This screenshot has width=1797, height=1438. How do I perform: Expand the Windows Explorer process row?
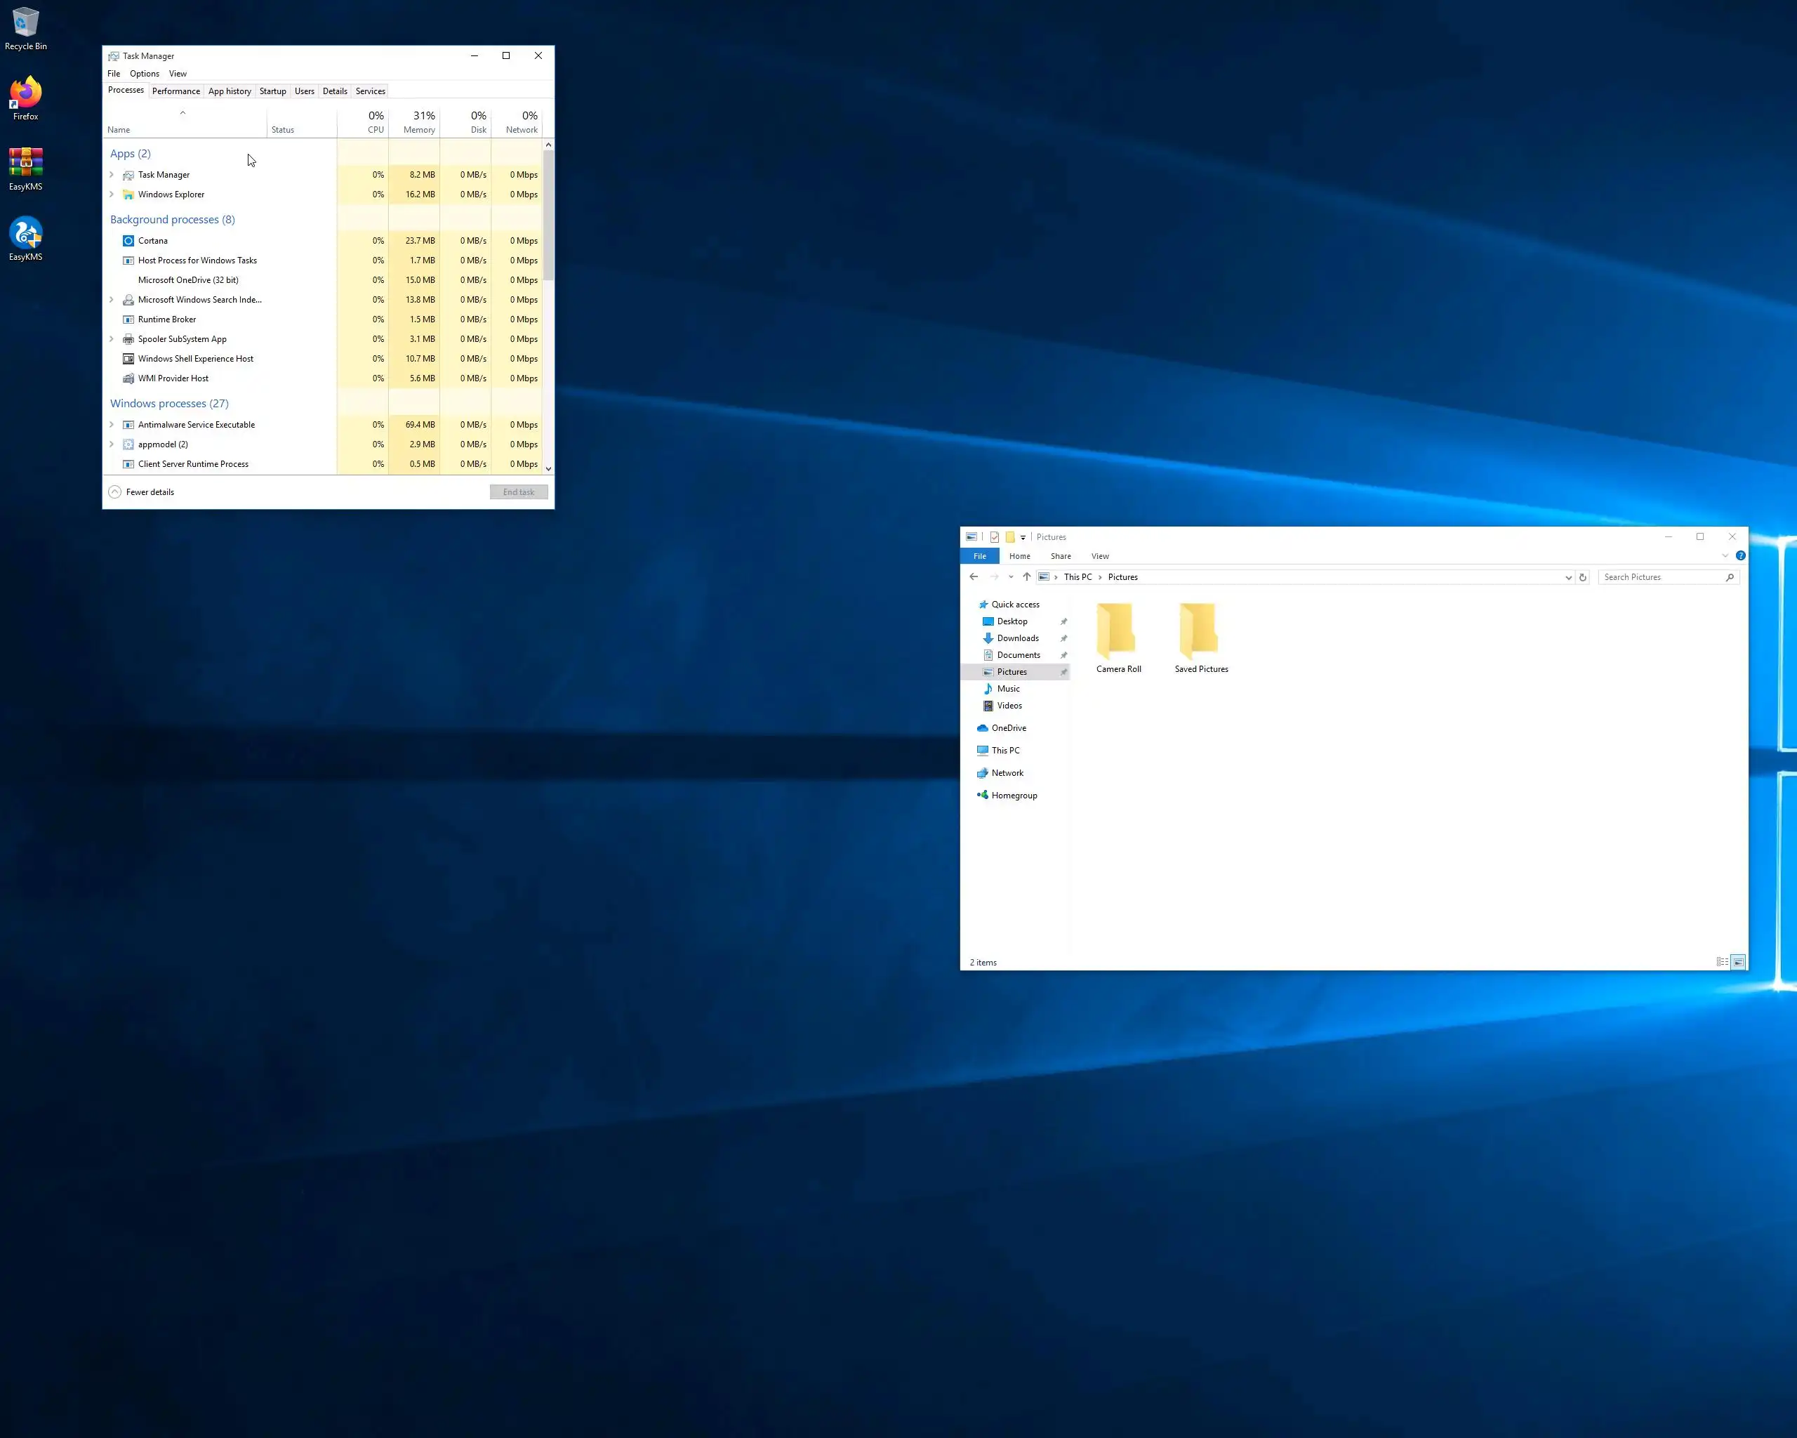[112, 194]
